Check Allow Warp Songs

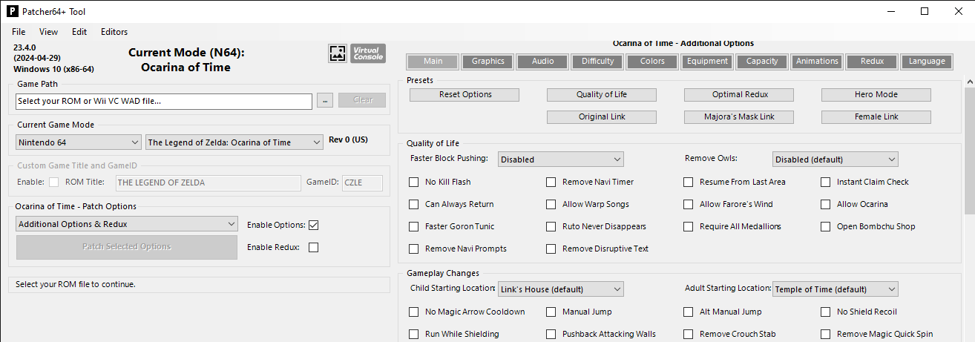[551, 204]
